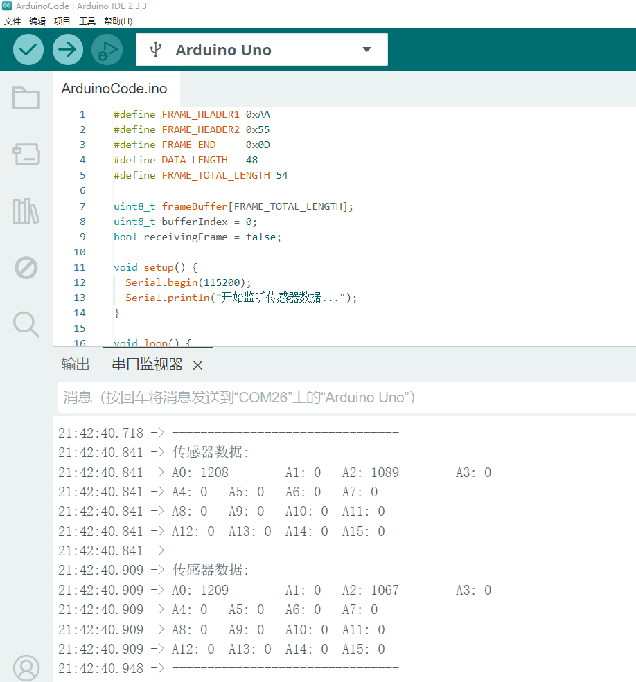Image resolution: width=636 pixels, height=682 pixels.
Task: Click timestamp 21:42:40.718 in serial monitor
Action: [100, 433]
